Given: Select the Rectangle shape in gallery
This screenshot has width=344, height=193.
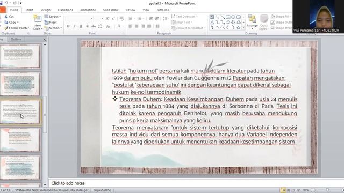Looking at the screenshot, I should point(228,17).
